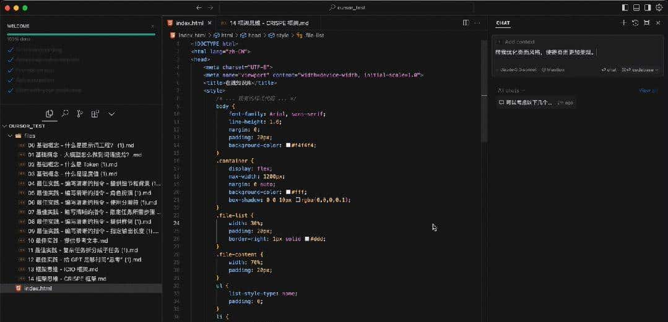This screenshot has height=322, width=668.
Task: Expand the additional views chevron dropdown
Action: 111,114
